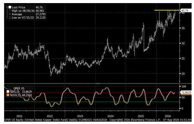This screenshot has height=124, width=194.
Task: Click the 35 price axis label
Action: coord(183,28)
